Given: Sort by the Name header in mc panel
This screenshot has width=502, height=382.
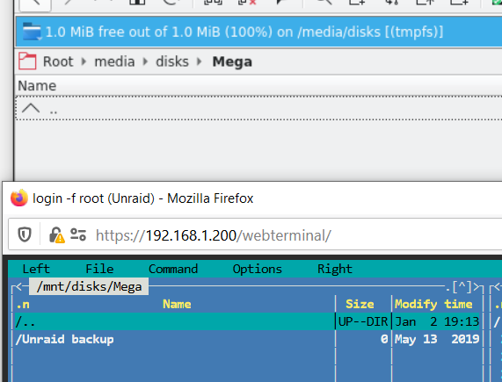Looking at the screenshot, I should point(177,304).
